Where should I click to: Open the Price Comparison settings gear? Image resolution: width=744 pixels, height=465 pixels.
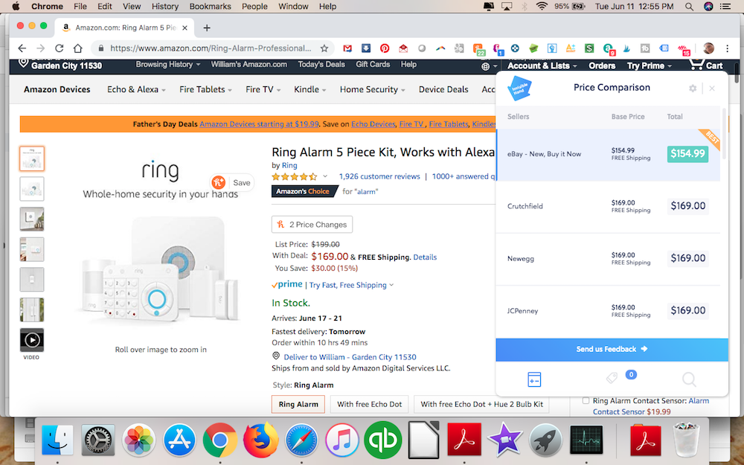(692, 89)
